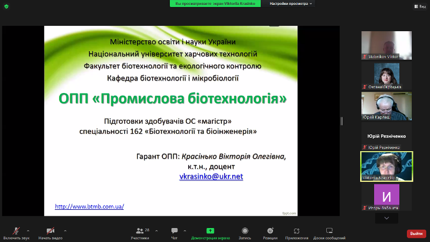The image size is (430, 242).
Task: Open Приложения apps panel
Action: click(x=297, y=233)
